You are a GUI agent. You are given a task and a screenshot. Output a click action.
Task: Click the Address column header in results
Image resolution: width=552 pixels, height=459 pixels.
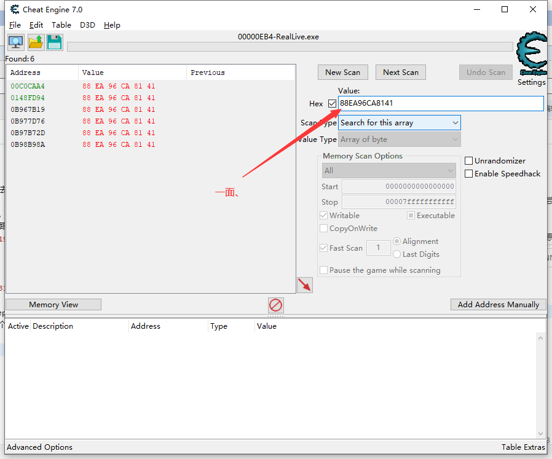point(42,73)
